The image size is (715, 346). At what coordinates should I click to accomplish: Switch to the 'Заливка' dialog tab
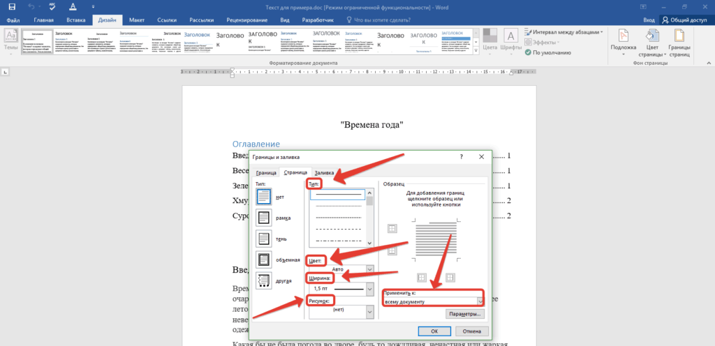pyautogui.click(x=324, y=172)
